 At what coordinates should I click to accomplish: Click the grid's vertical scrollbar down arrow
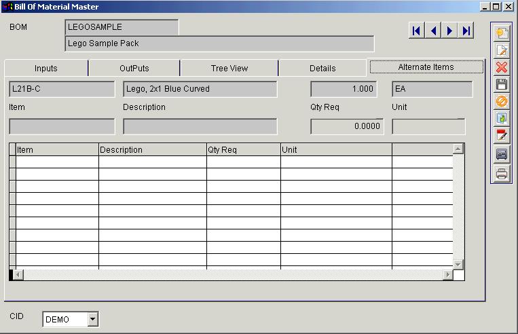pyautogui.click(x=458, y=264)
